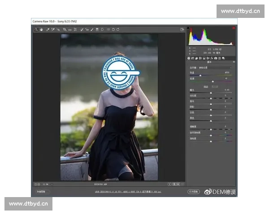Screen dimensions: 269x215
Task: Click the Save Image button
Action: pos(41,192)
